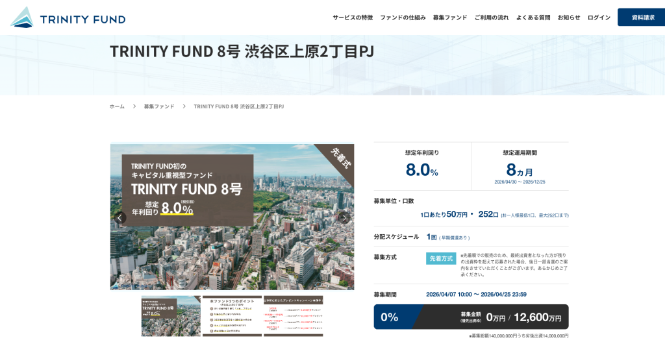The height and width of the screenshot is (340, 665).
Task: Open ご利用の流れ navigation link
Action: click(492, 18)
